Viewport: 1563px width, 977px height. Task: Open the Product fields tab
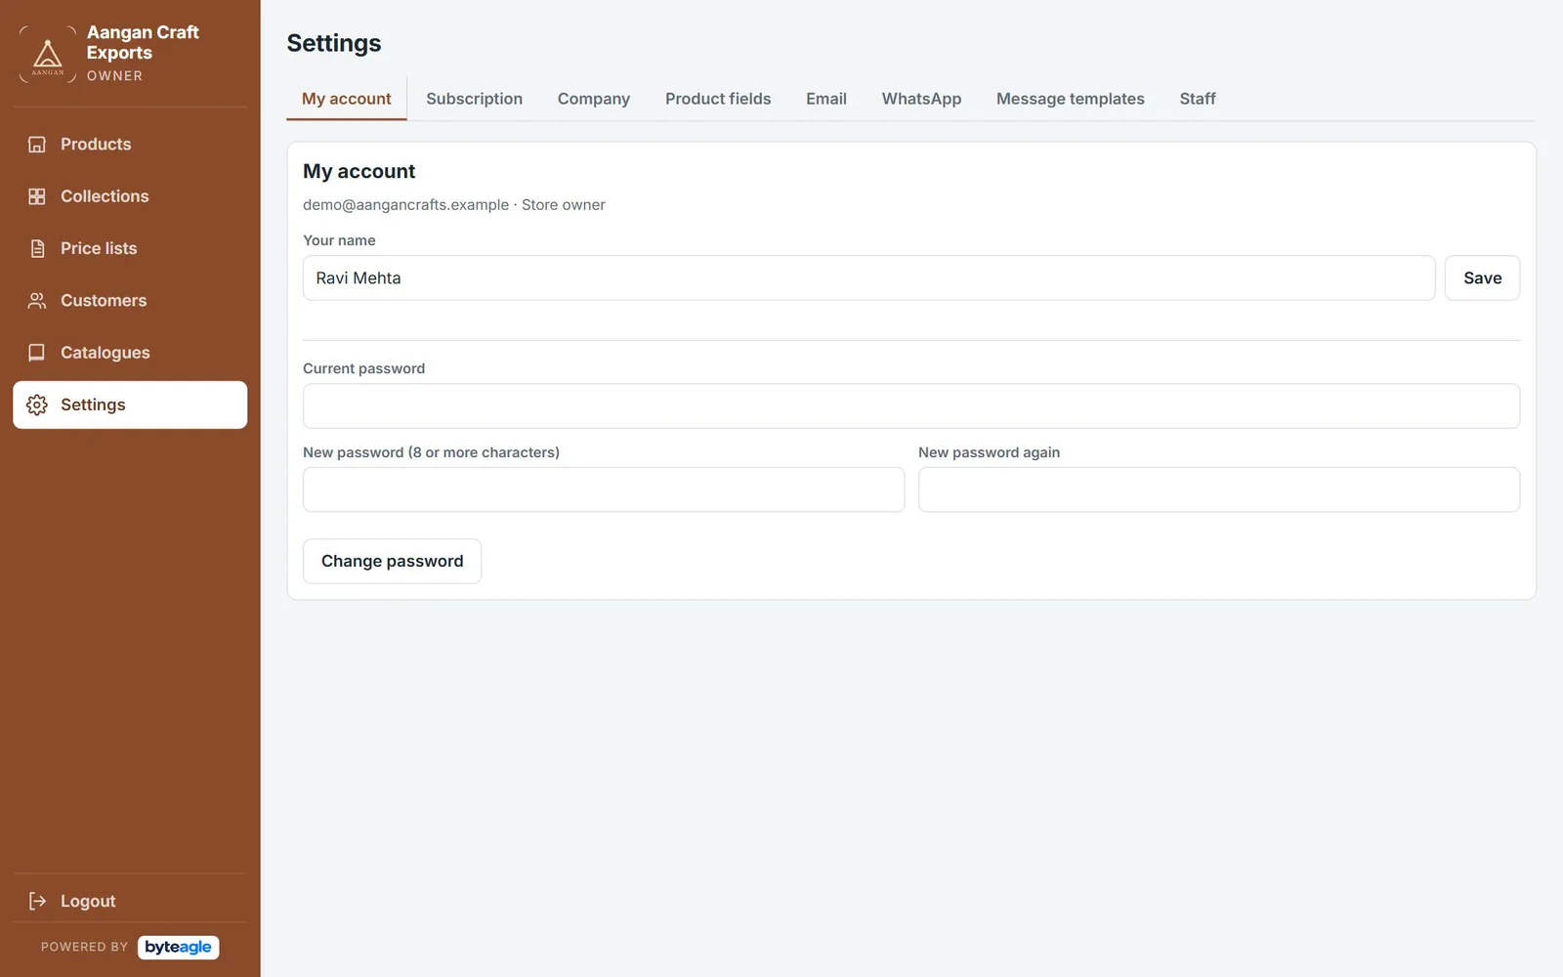(x=718, y=99)
